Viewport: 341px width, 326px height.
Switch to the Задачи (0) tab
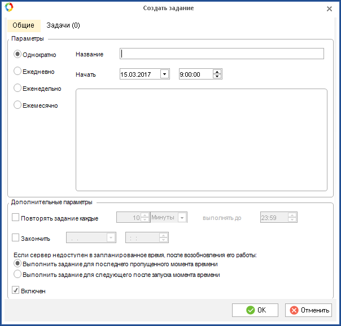point(63,25)
